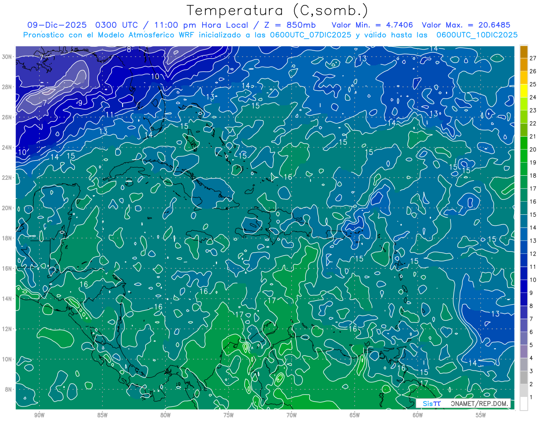Click the "85W" longitude axis label

pyautogui.click(x=102, y=415)
